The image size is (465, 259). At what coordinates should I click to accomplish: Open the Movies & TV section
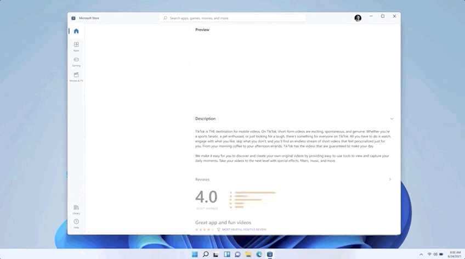(76, 77)
